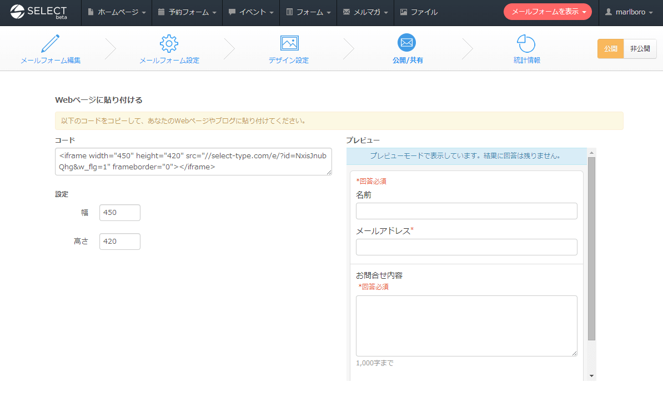Screen dimensions: 663x412
Task: Click the marlboro user account menu
Action: click(630, 12)
